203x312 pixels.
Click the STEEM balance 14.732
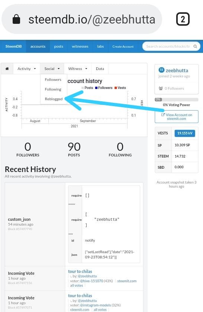pyautogui.click(x=180, y=156)
